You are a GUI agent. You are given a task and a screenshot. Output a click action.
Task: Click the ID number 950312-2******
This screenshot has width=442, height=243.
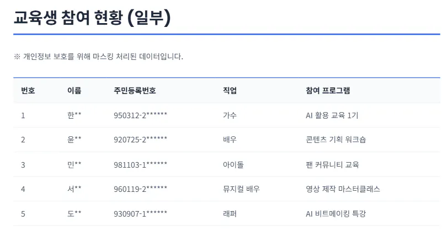point(140,115)
